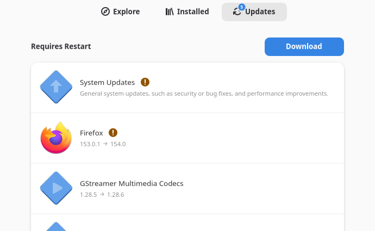Select the Updates tab

[x=254, y=12]
